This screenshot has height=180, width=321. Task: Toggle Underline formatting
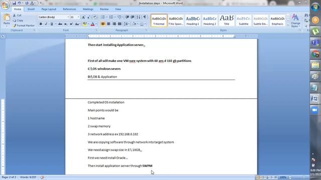[52, 24]
